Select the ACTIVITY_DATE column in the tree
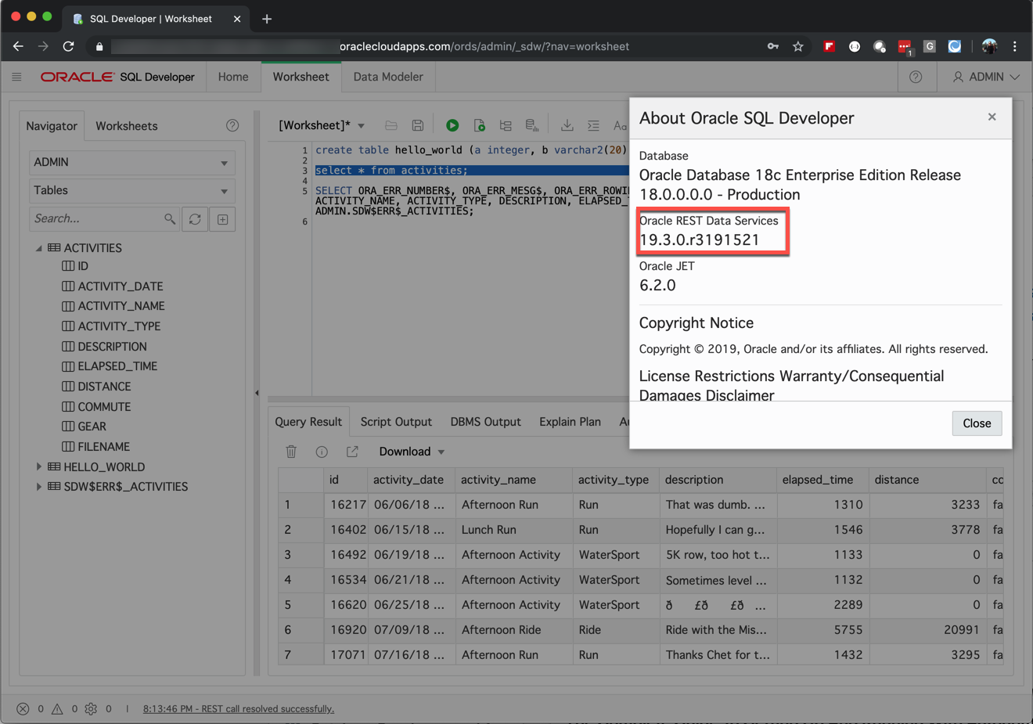 [x=120, y=286]
